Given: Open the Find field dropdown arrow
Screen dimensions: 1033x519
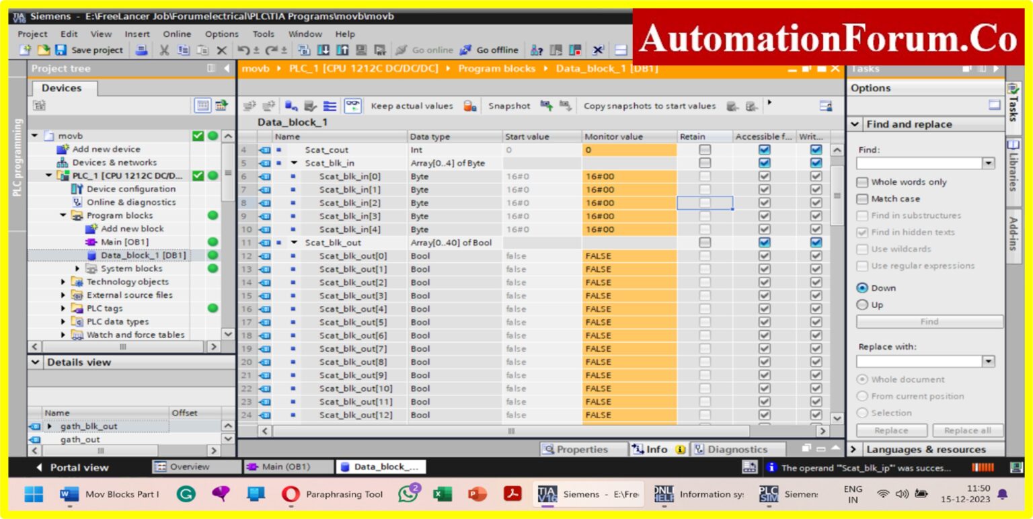Looking at the screenshot, I should [987, 162].
